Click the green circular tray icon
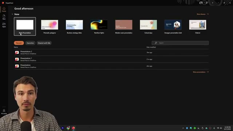The height and width of the screenshot is (131, 233). click(195, 128)
